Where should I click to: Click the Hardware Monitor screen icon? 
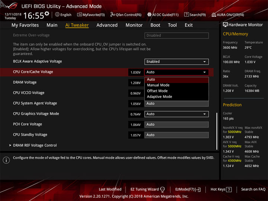[x=225, y=25]
